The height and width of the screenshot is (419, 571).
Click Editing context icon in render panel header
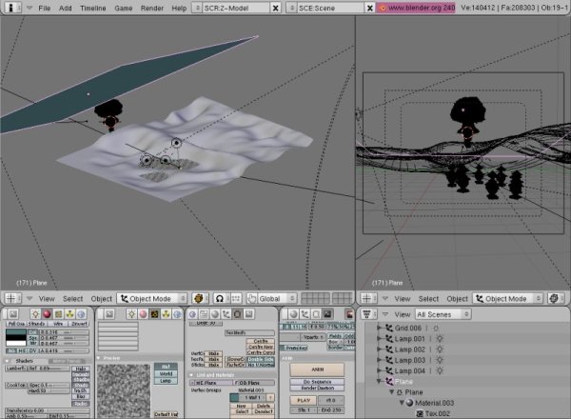316,313
